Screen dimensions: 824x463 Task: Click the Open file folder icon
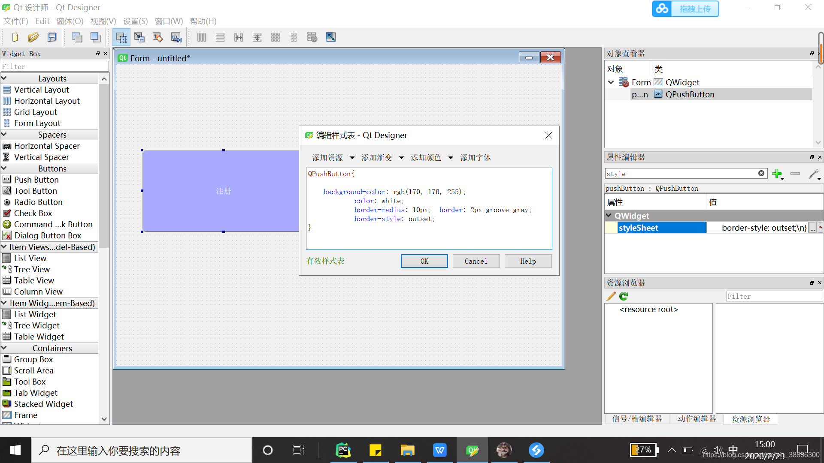point(33,37)
